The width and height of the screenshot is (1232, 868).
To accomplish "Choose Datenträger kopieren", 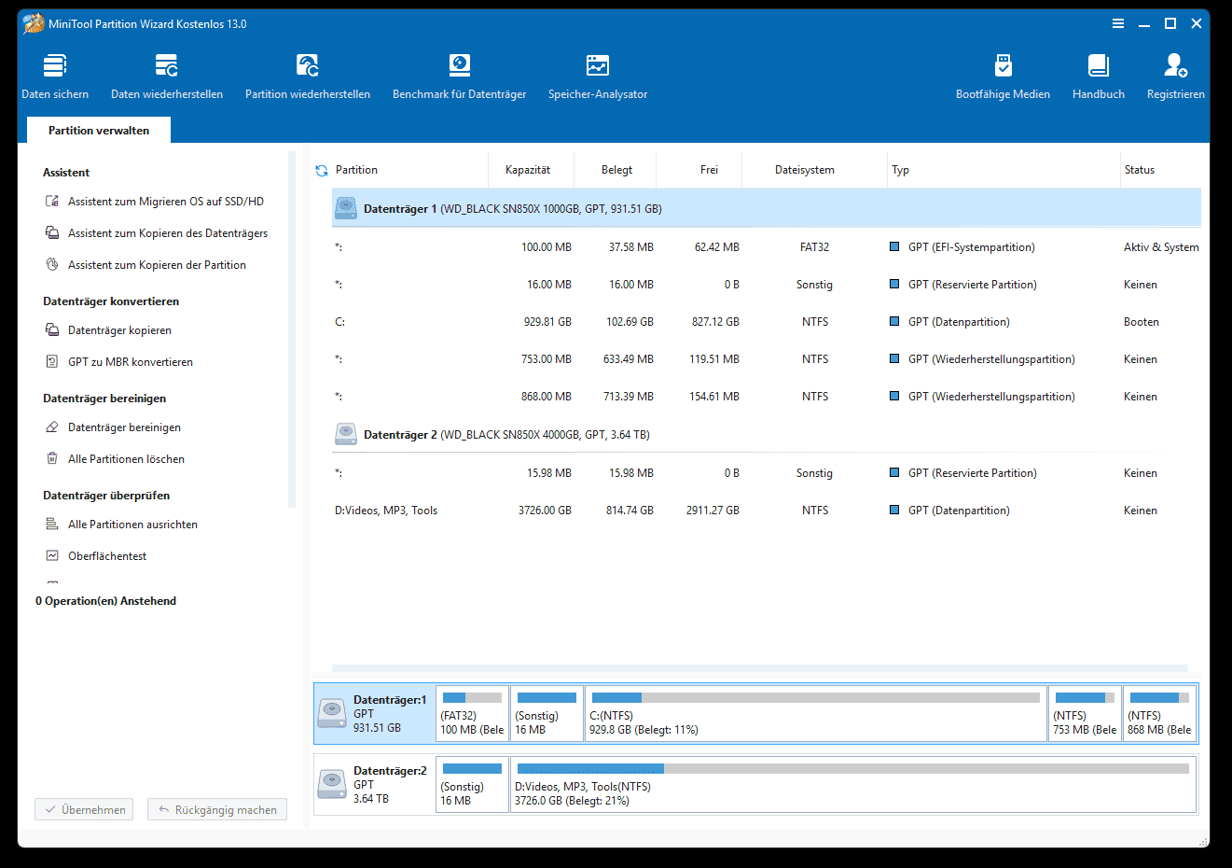I will pos(108,330).
